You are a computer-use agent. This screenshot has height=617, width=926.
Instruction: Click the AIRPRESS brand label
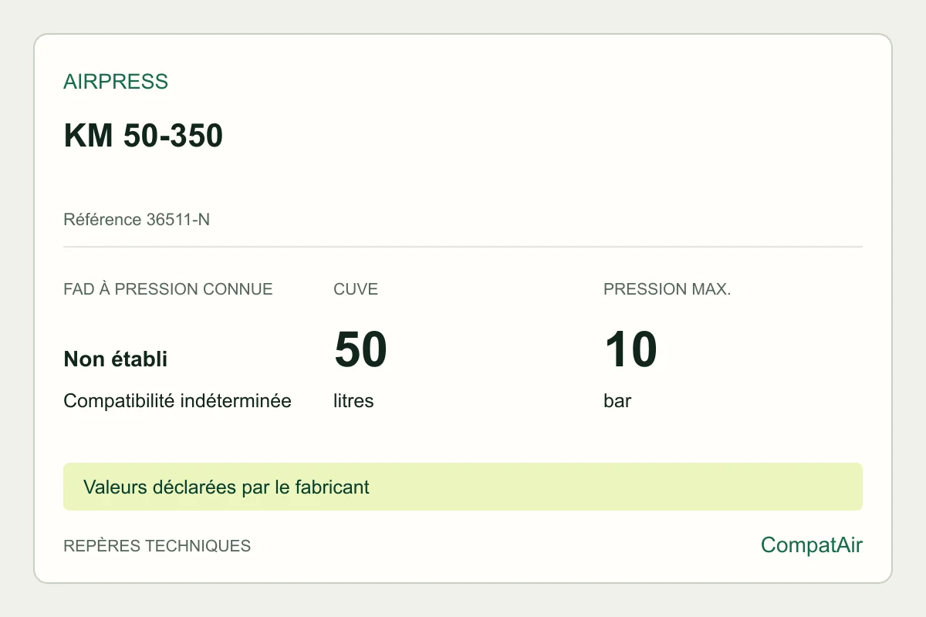[116, 82]
